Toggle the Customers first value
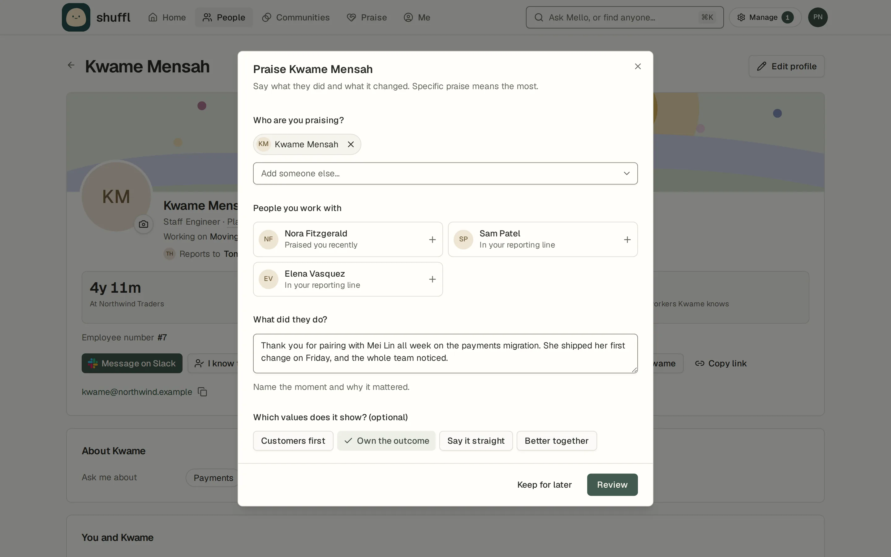891x557 pixels. point(293,441)
